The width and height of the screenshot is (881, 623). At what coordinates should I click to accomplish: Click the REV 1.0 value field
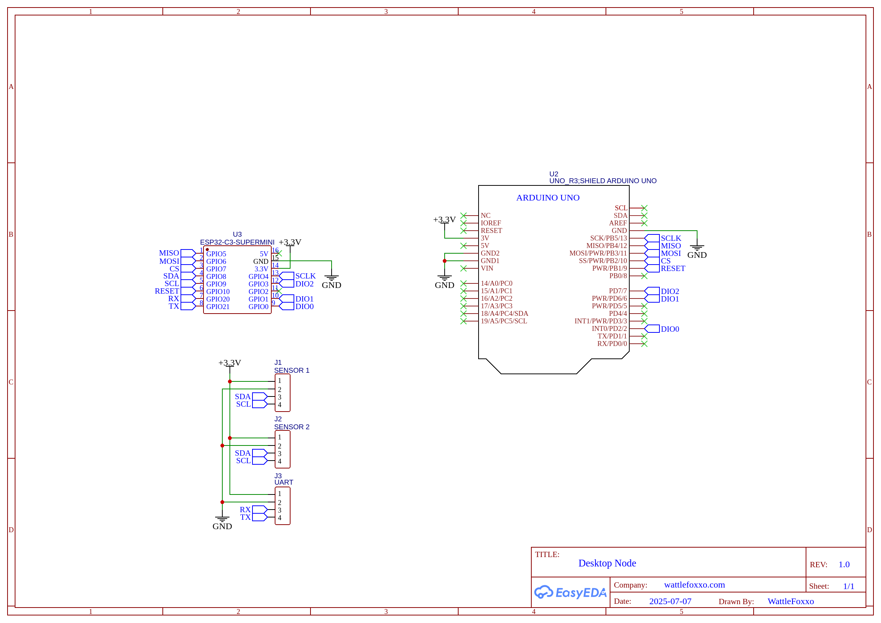(x=844, y=564)
